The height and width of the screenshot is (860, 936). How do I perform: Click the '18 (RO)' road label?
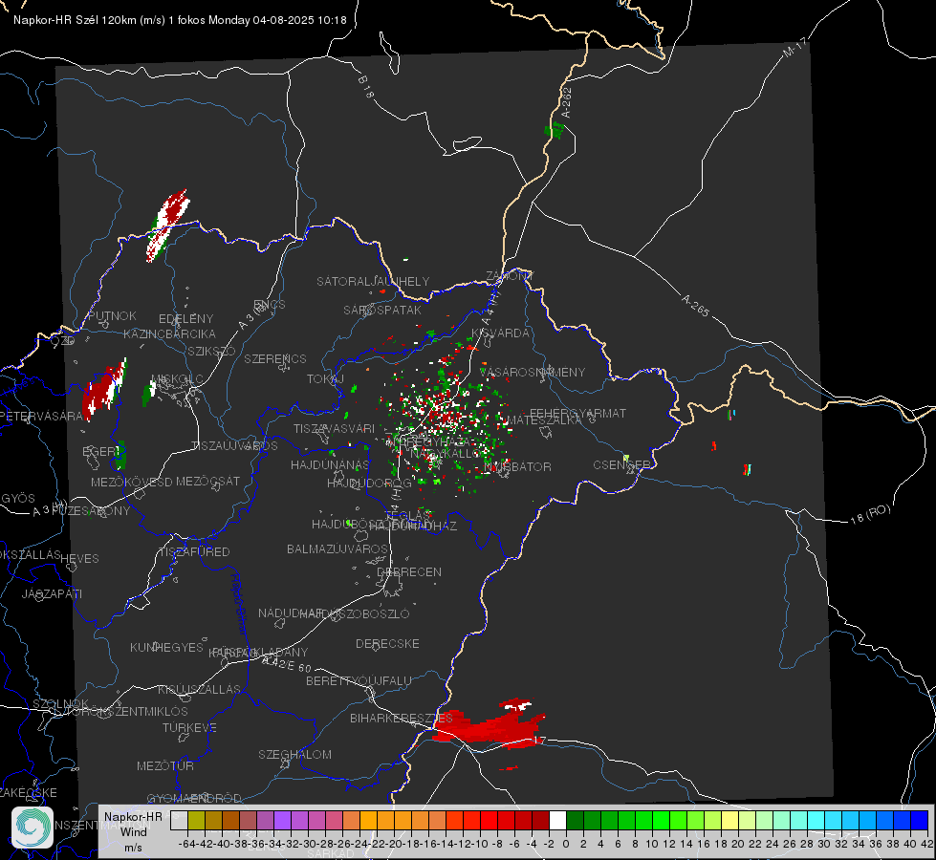tap(870, 514)
